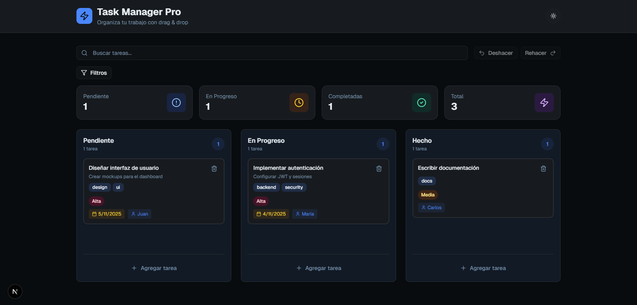Click the Pendiente stat alert icon
637x305 pixels.
tap(176, 103)
